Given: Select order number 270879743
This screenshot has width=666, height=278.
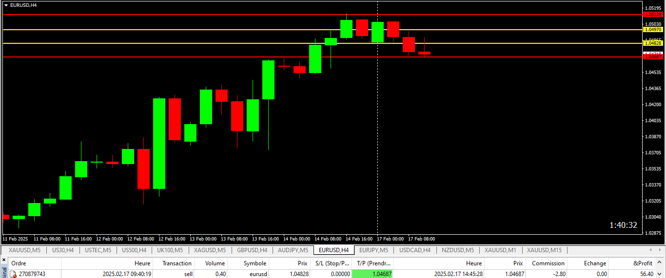Looking at the screenshot, I should (x=32, y=274).
